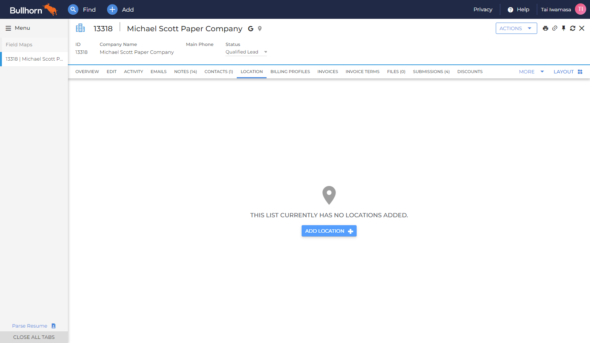Select the Field Maps sidebar tab
Viewport: 590px width, 343px height.
tap(34, 44)
